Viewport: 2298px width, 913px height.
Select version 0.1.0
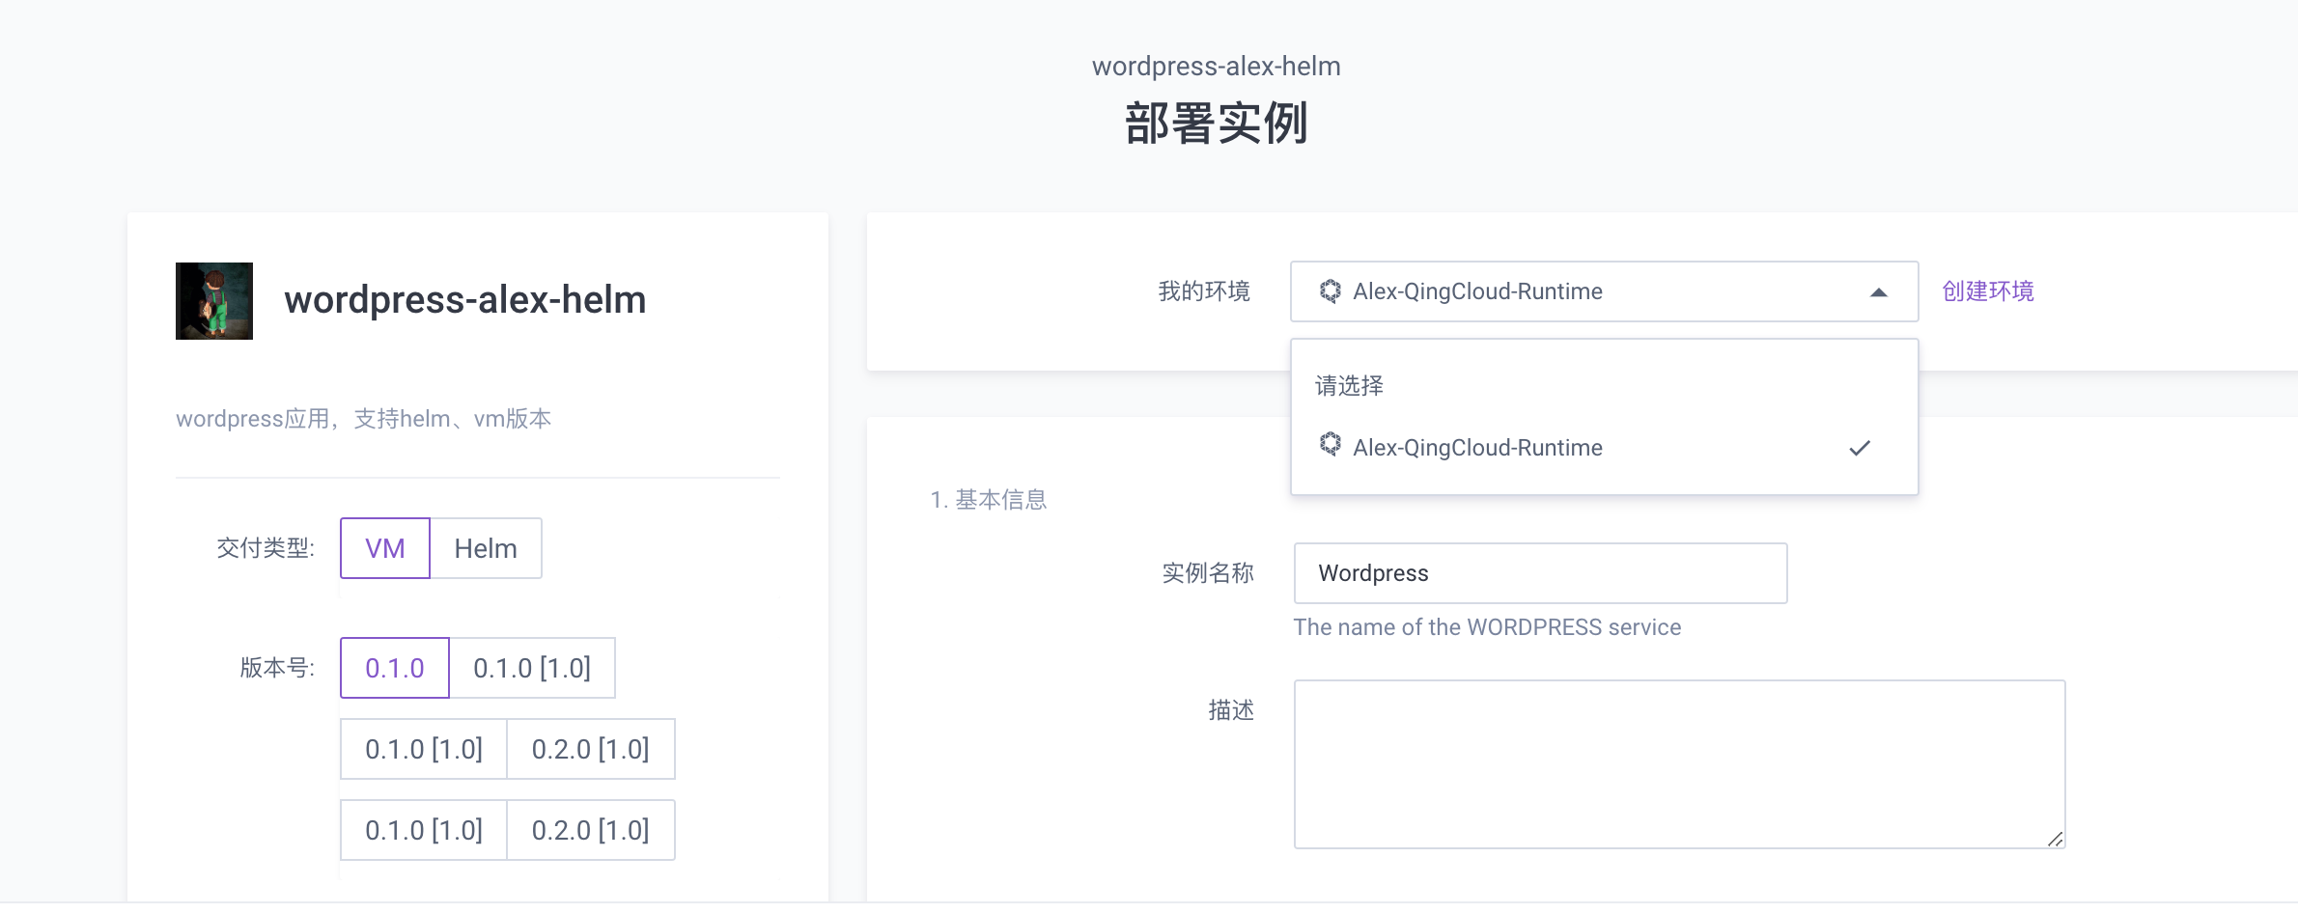pyautogui.click(x=395, y=668)
